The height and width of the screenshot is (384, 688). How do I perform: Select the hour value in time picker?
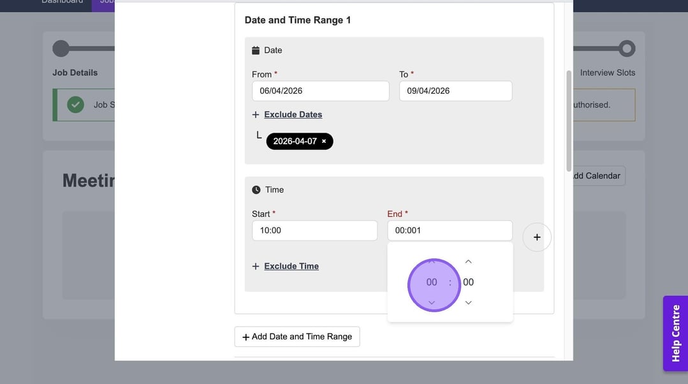tap(432, 282)
